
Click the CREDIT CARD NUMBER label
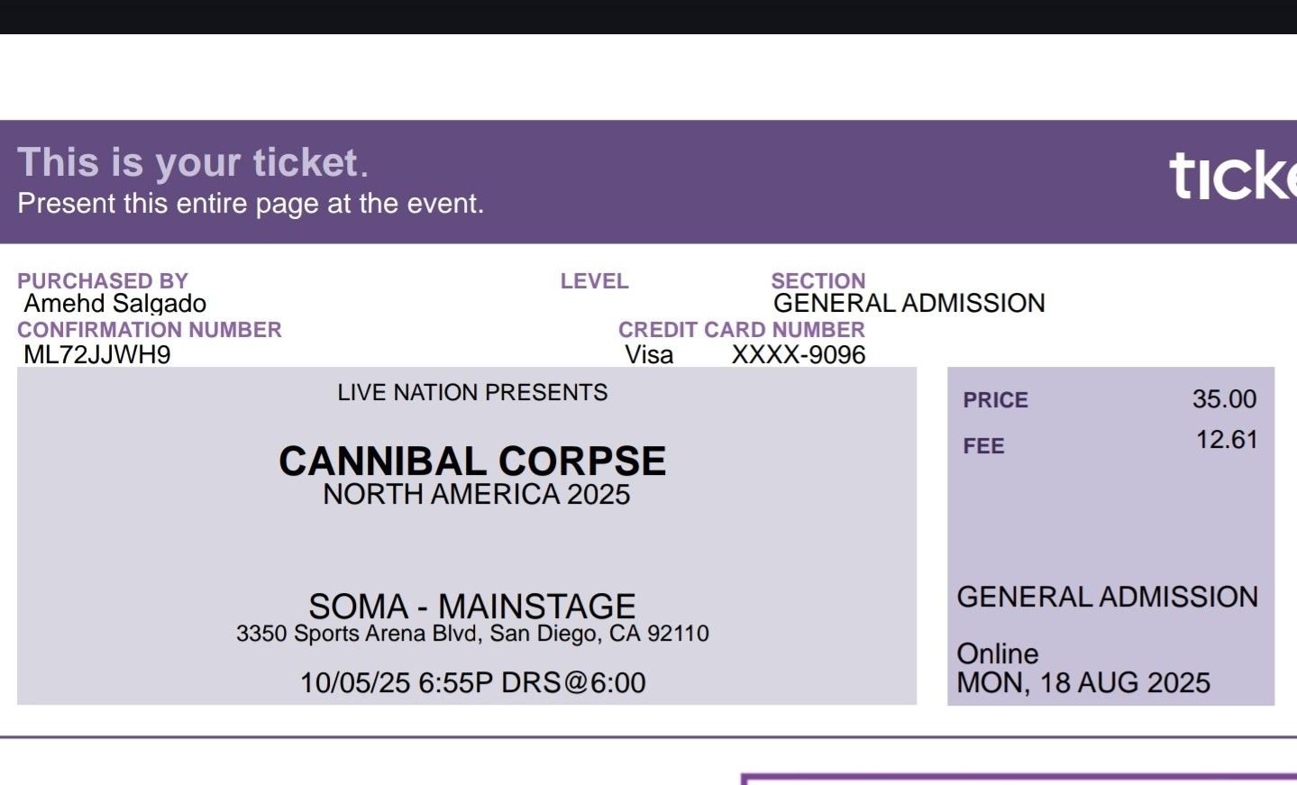click(x=741, y=330)
